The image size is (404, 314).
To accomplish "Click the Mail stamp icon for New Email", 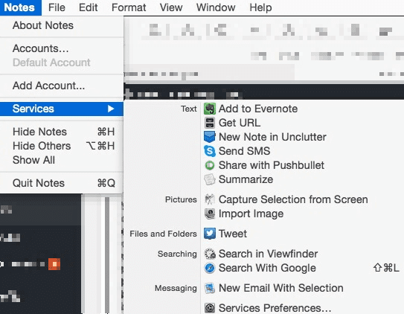I will tap(210, 288).
